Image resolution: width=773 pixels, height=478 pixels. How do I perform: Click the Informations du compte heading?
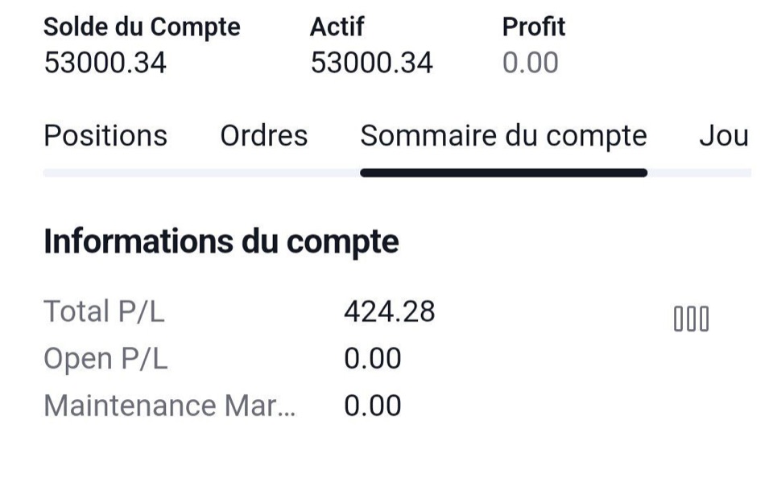pyautogui.click(x=221, y=242)
